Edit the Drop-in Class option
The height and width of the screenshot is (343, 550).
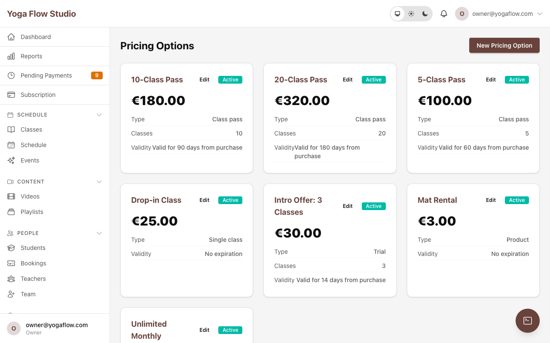point(205,200)
